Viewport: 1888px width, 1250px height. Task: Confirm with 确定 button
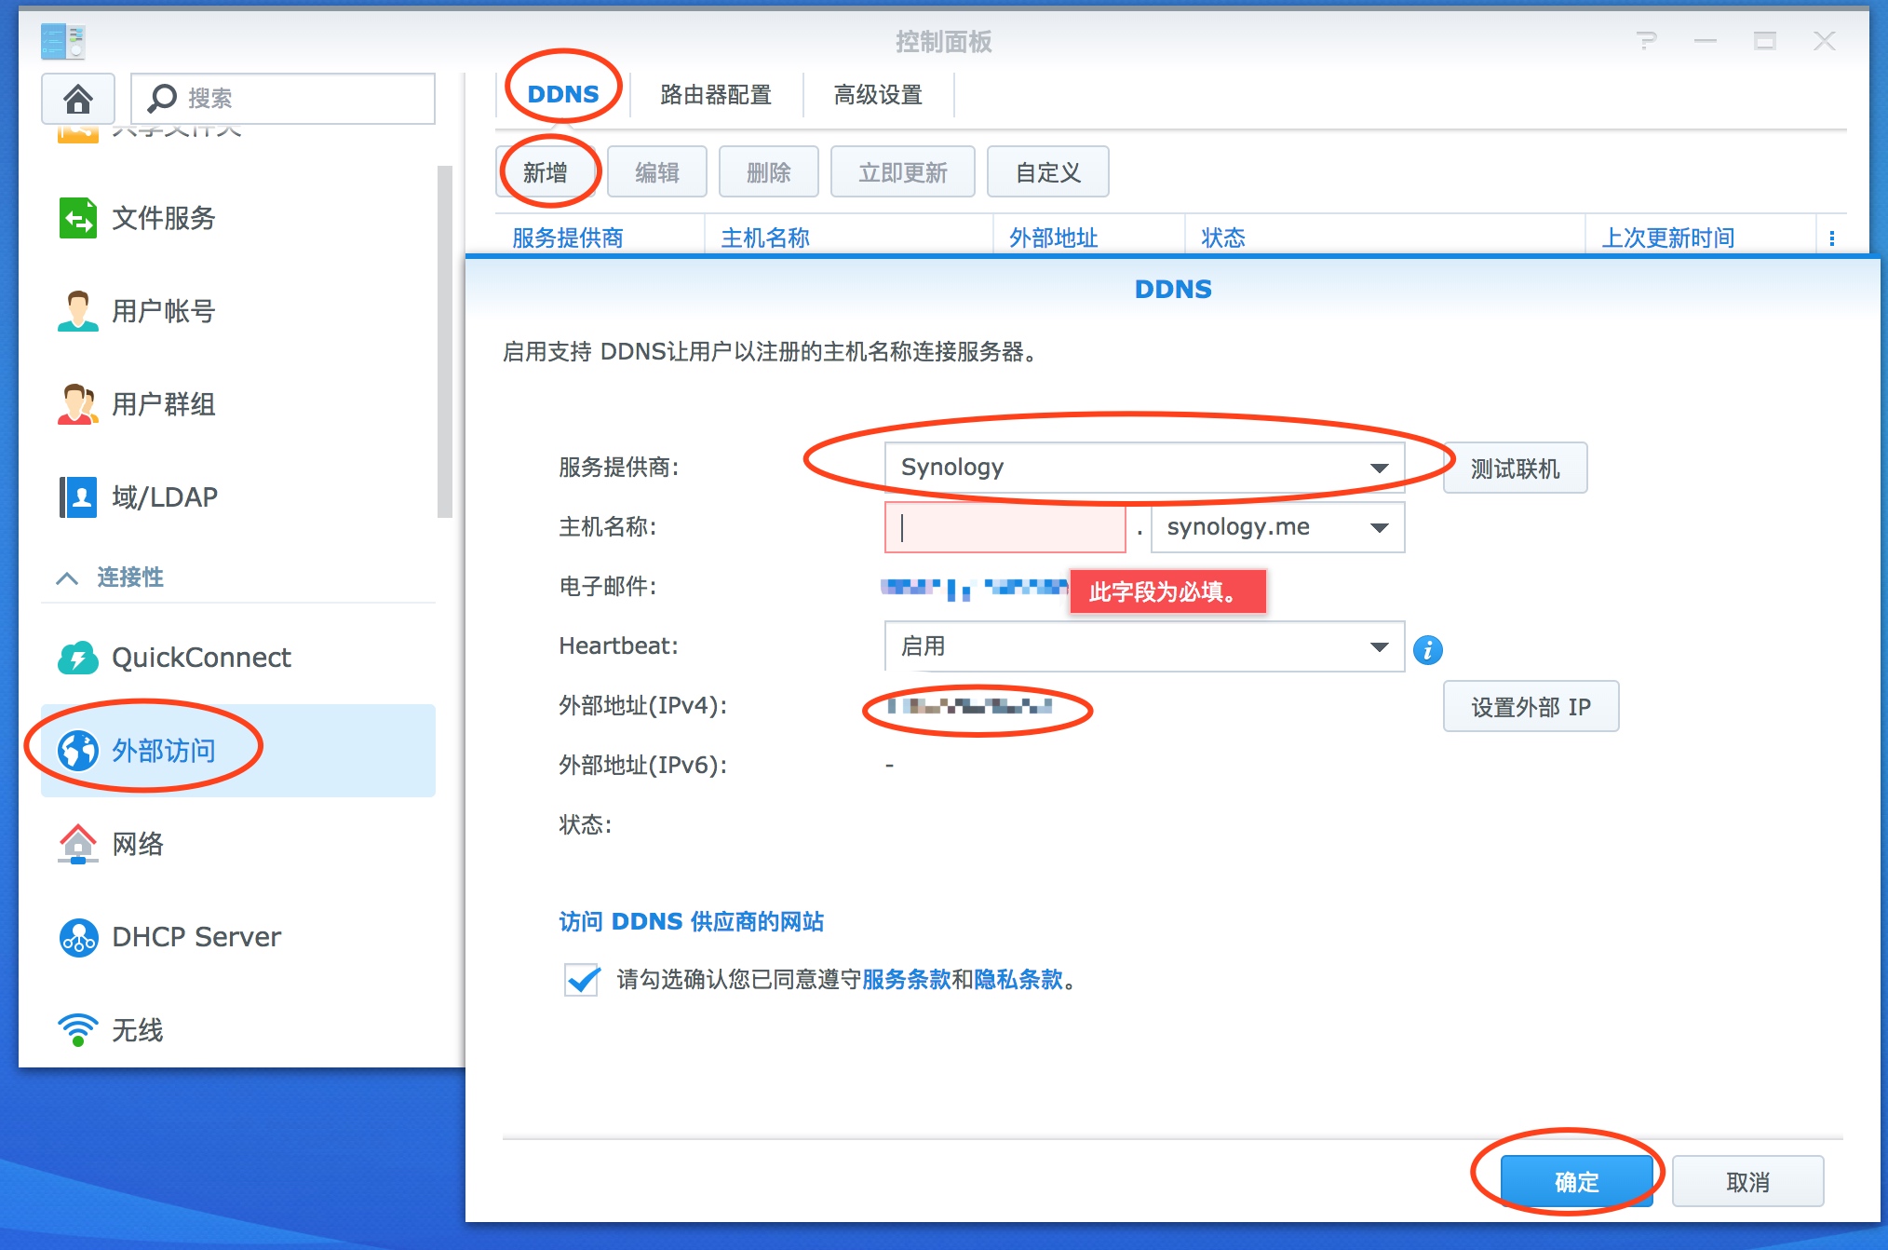click(x=1577, y=1182)
